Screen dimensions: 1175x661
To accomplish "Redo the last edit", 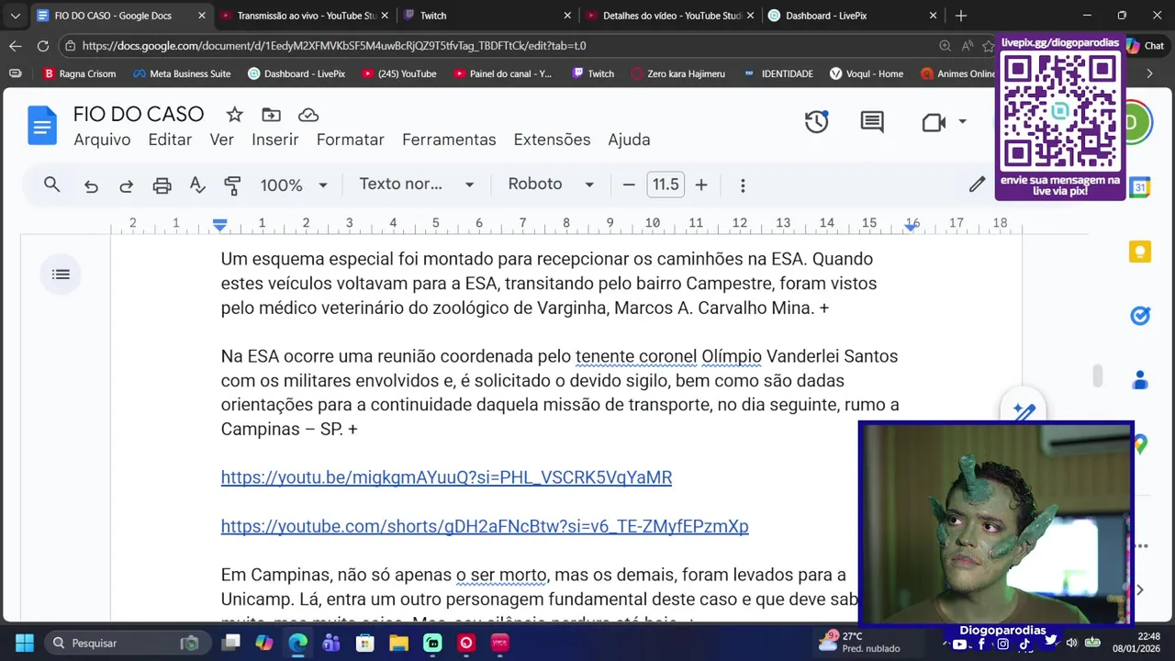I will (126, 185).
